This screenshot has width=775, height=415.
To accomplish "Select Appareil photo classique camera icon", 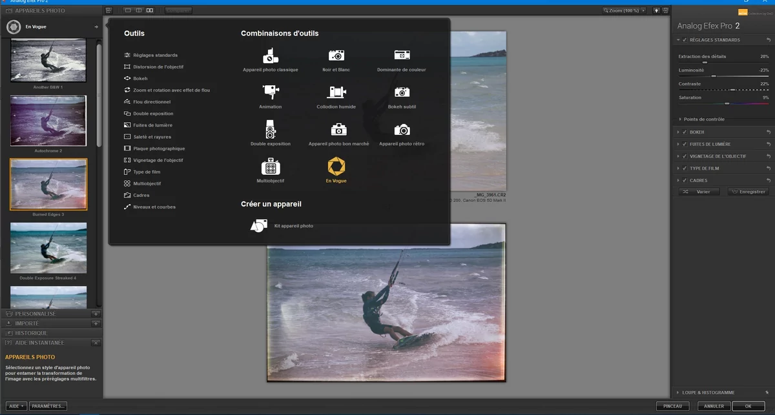I will pos(270,56).
